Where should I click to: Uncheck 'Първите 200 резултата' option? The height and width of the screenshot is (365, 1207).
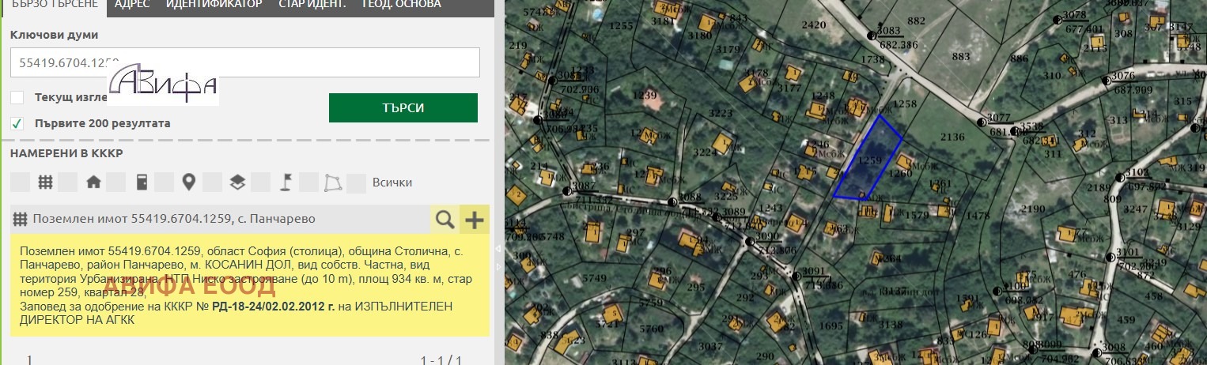17,123
